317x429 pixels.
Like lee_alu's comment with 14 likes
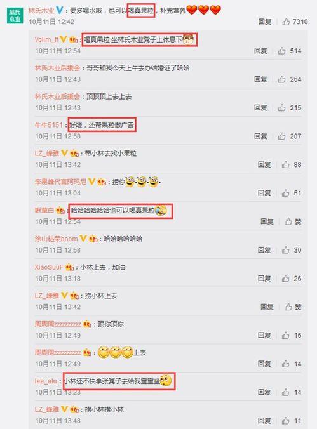[x=285, y=392]
